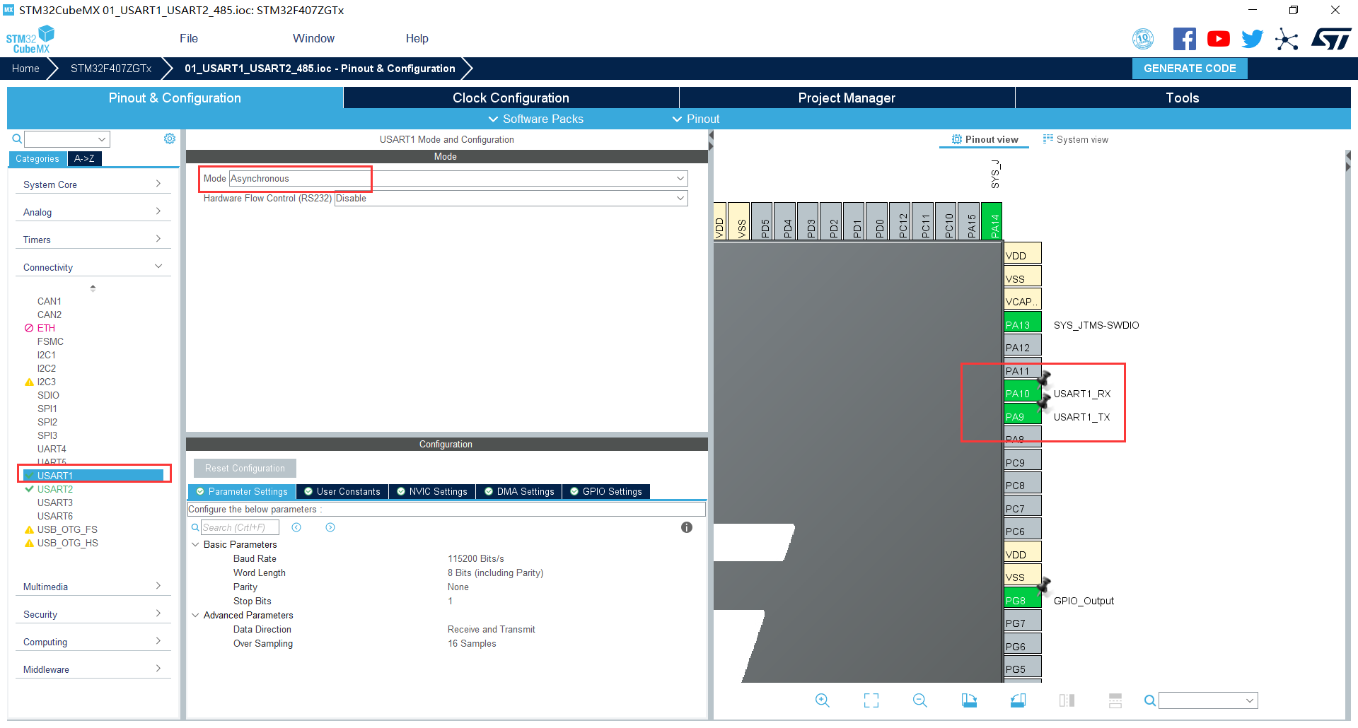The image size is (1358, 728).
Task: Show parameter information icon
Action: tap(686, 527)
